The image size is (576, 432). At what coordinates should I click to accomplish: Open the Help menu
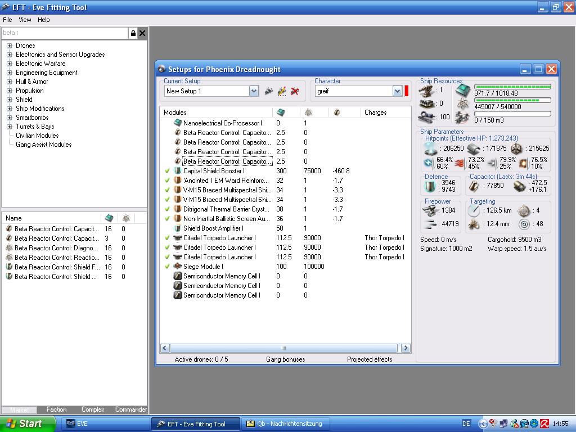click(44, 20)
